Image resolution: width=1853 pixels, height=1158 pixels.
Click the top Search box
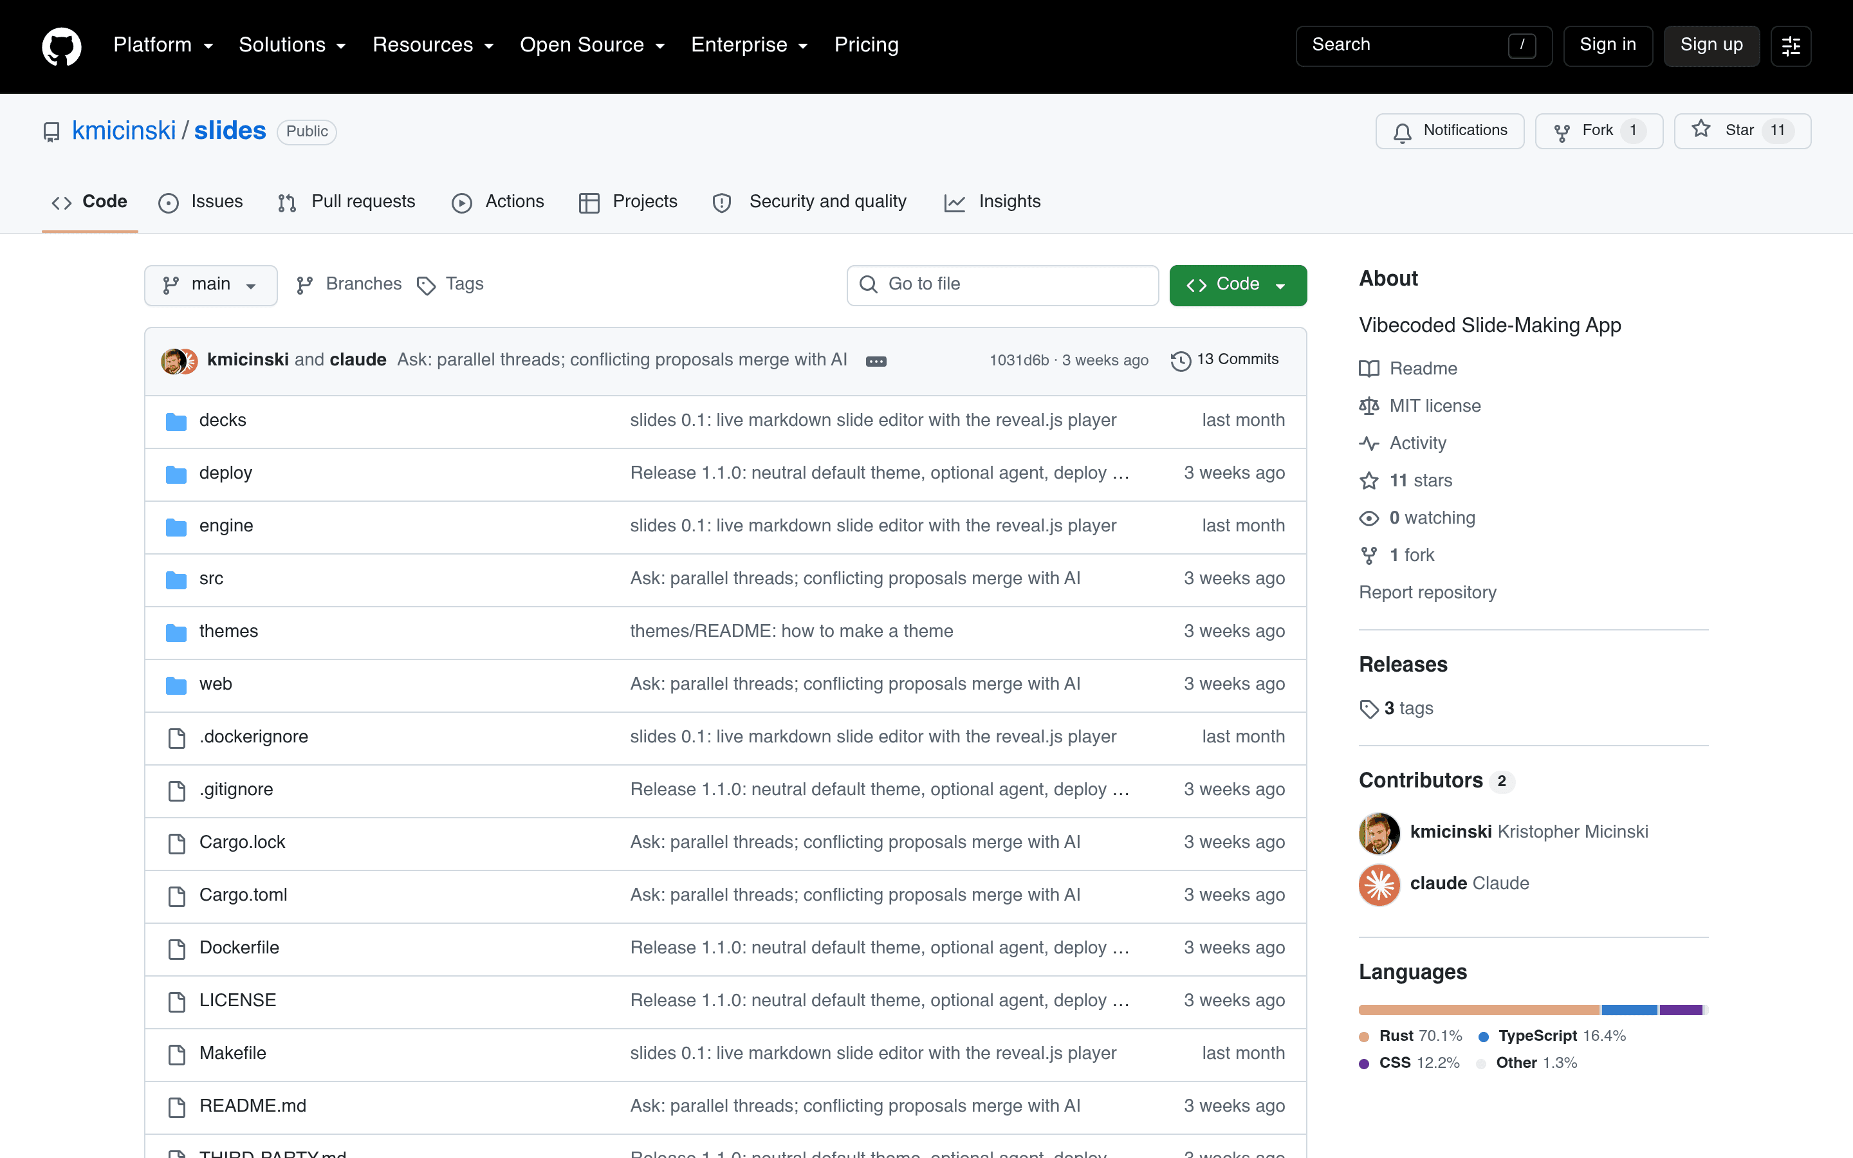(x=1423, y=46)
